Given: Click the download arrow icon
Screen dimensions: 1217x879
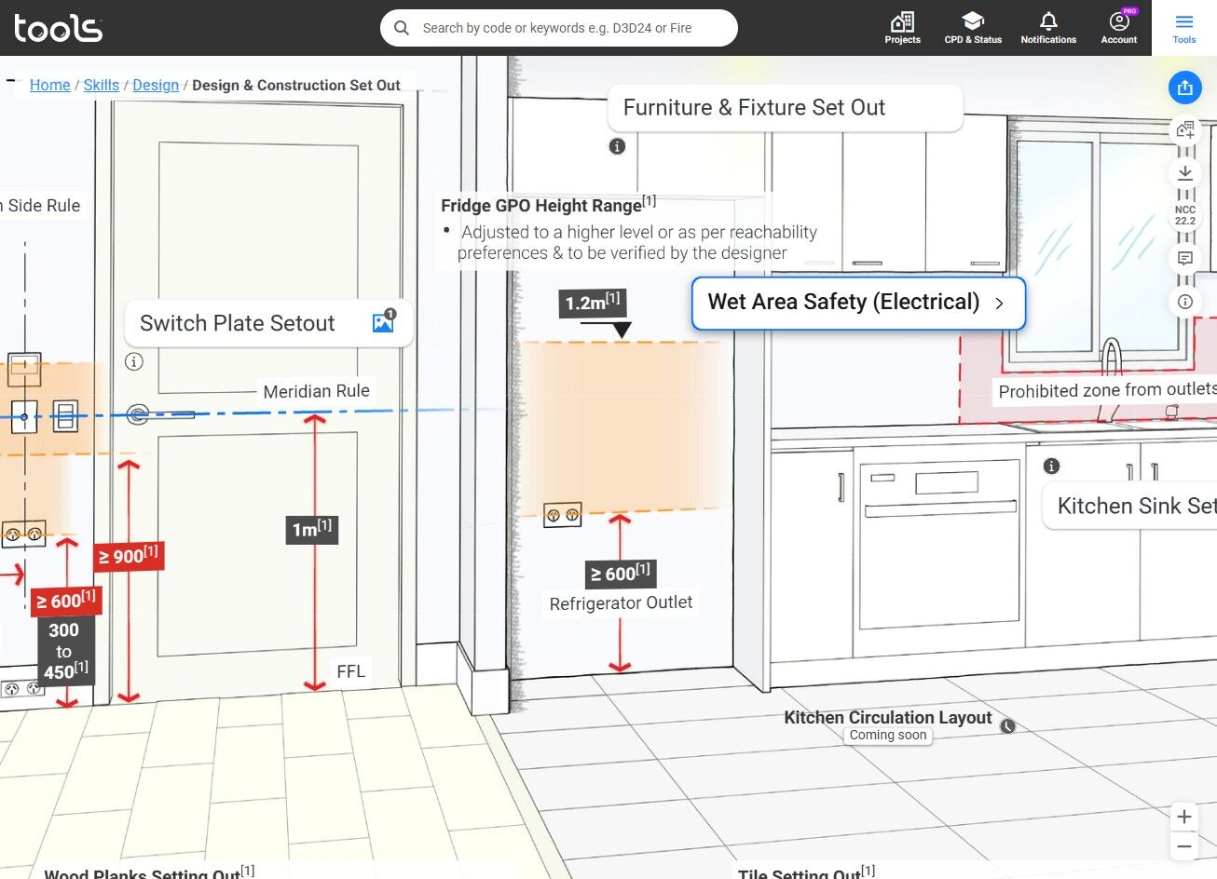Looking at the screenshot, I should (1184, 172).
